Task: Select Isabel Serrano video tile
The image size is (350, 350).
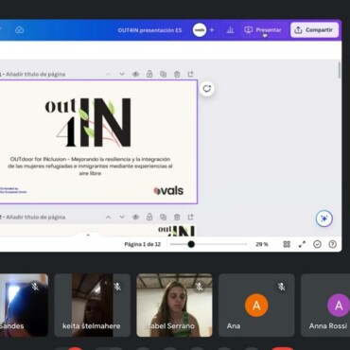Action: pyautogui.click(x=174, y=305)
